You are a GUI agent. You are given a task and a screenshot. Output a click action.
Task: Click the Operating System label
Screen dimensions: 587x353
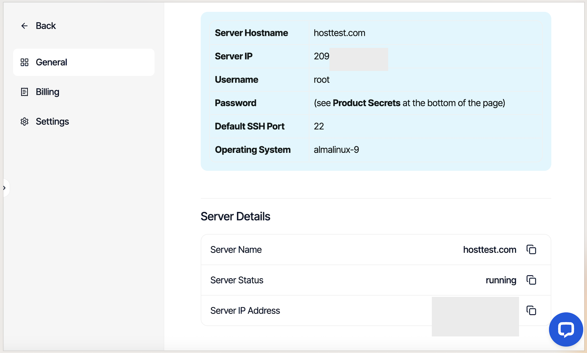(x=253, y=150)
